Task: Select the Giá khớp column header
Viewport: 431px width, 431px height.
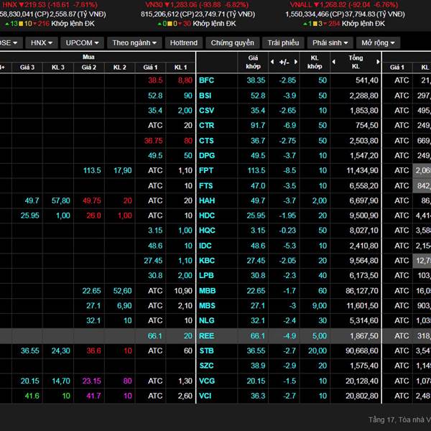Action: (x=253, y=62)
